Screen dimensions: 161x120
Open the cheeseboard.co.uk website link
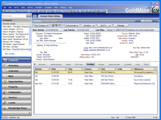point(101,48)
